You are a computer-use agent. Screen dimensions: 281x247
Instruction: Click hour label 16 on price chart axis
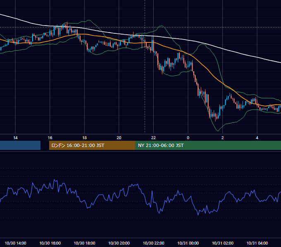(x=50, y=138)
